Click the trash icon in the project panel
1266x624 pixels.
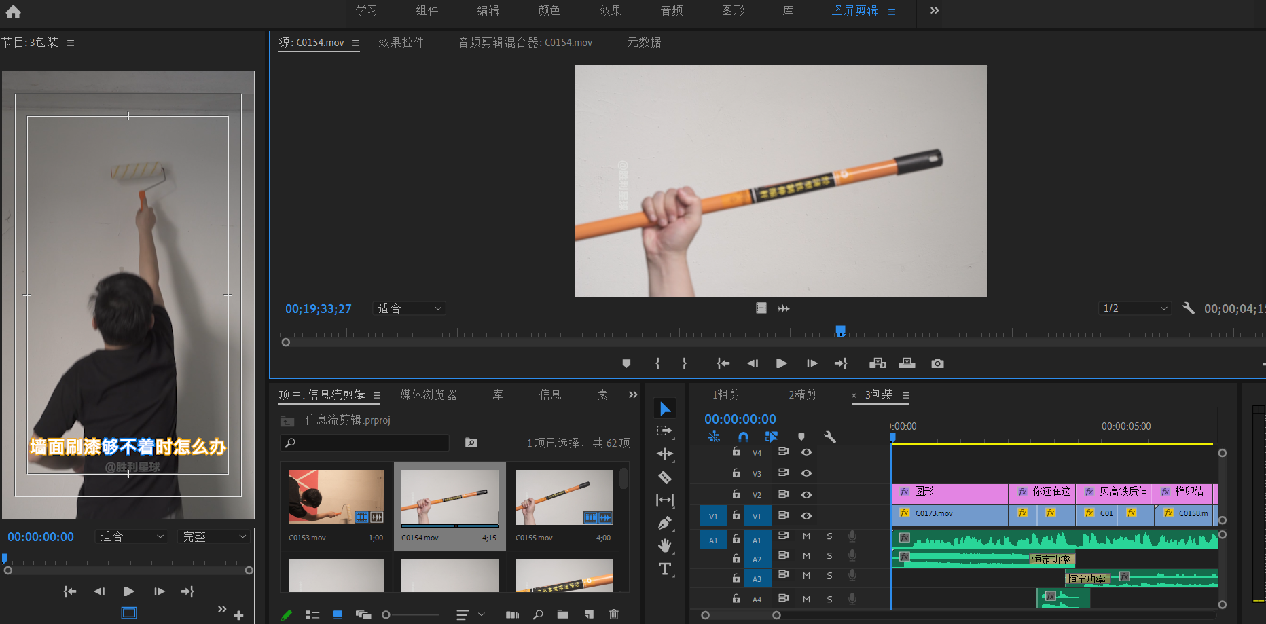point(614,614)
